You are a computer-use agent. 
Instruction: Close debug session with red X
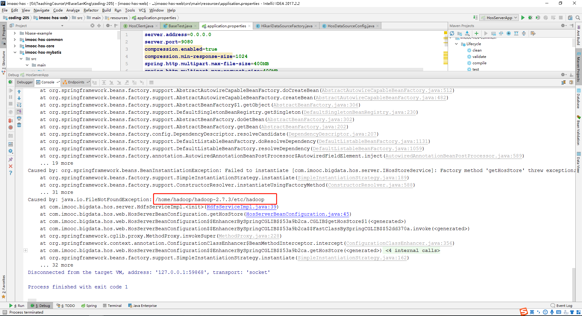click(11, 166)
